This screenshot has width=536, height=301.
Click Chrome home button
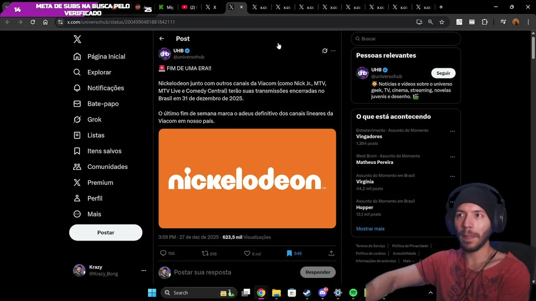[x=45, y=22]
